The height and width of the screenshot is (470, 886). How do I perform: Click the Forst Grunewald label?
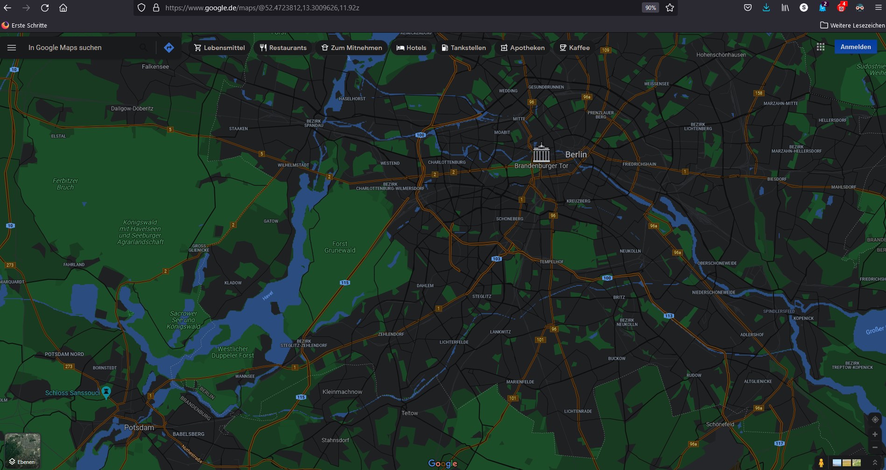(x=340, y=247)
